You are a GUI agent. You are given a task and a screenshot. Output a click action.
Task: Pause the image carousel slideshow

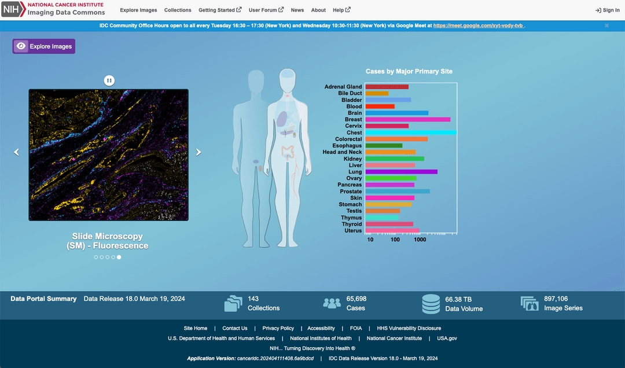pos(109,80)
